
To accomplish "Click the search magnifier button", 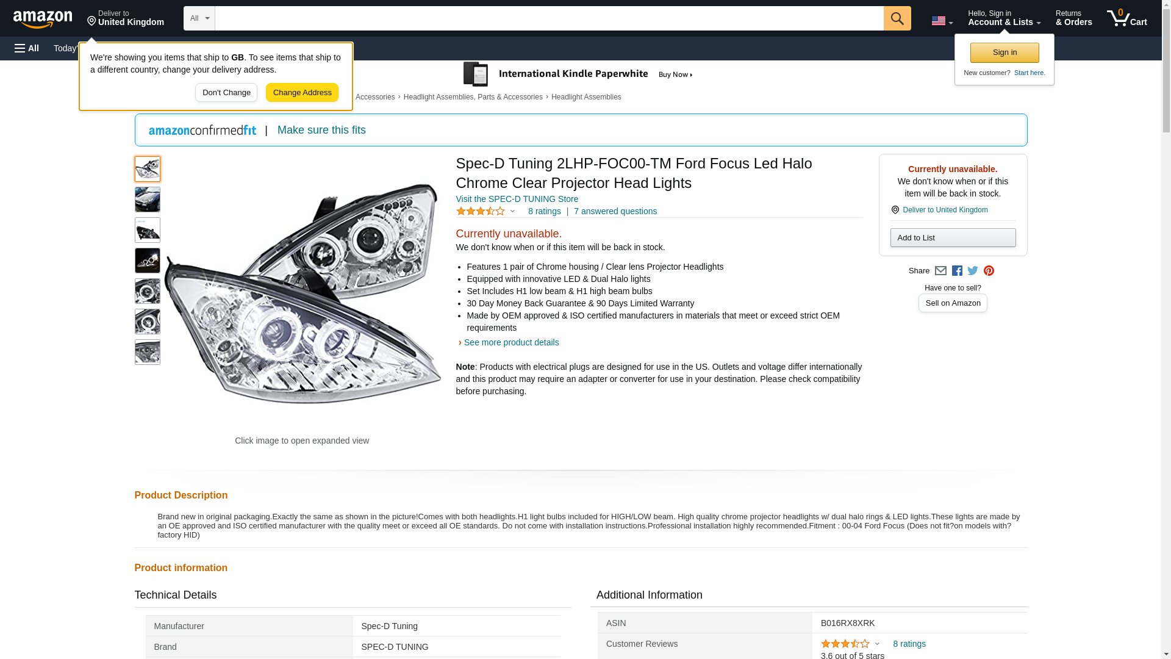I will click(897, 18).
